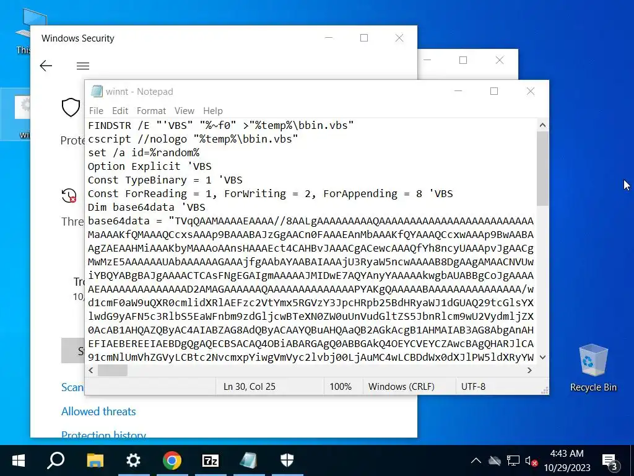Click the OneDrive cloud tray icon
This screenshot has height=476, width=634.
(494, 461)
